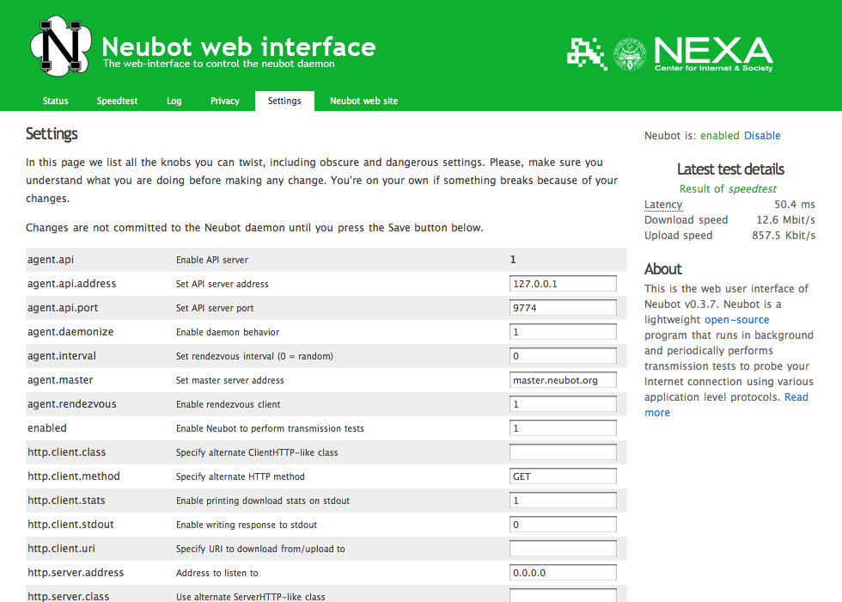Click the Neubot N logo icon
Image resolution: width=842 pixels, height=602 pixels.
point(58,46)
